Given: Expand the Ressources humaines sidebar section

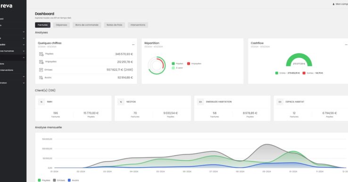Looking at the screenshot, I should click(x=24, y=51).
